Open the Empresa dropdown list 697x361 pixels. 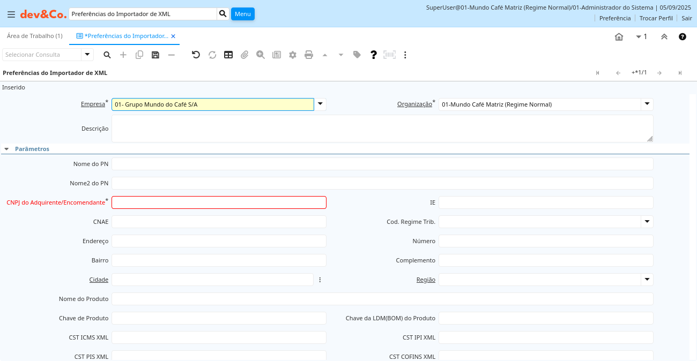(320, 104)
